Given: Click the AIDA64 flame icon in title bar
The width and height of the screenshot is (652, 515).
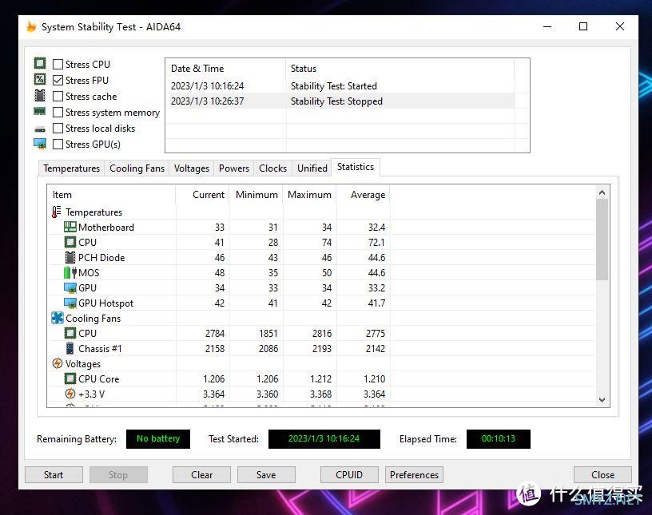Looking at the screenshot, I should coord(32,26).
